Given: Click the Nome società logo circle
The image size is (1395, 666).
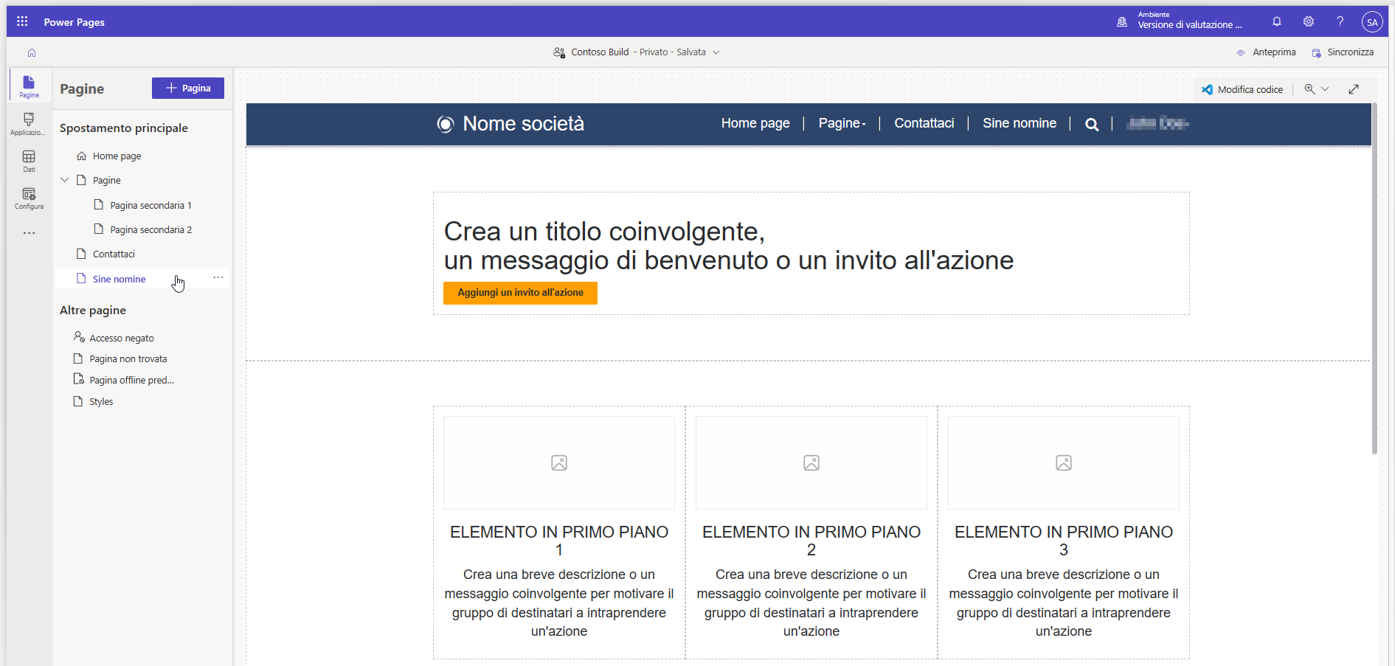Looking at the screenshot, I should coord(445,124).
